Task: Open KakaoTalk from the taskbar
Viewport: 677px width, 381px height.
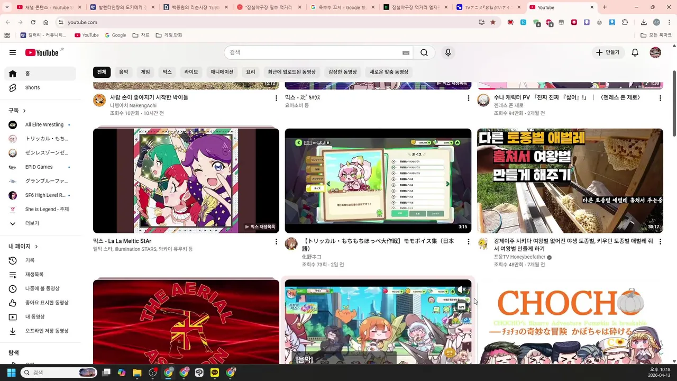Action: point(215,373)
